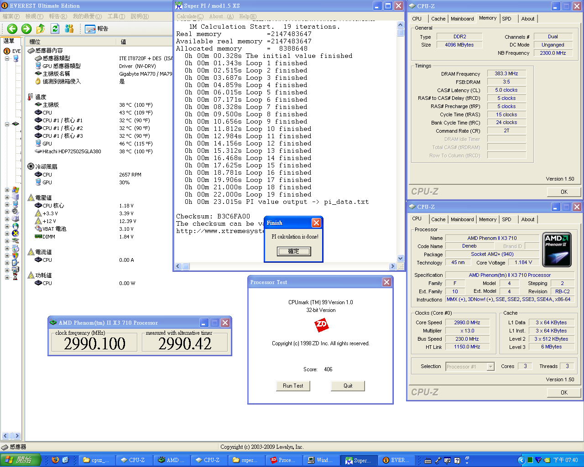Select the speaker multimedia icon in EVEREST tree
The height and width of the screenshot is (467, 584).
16,212
